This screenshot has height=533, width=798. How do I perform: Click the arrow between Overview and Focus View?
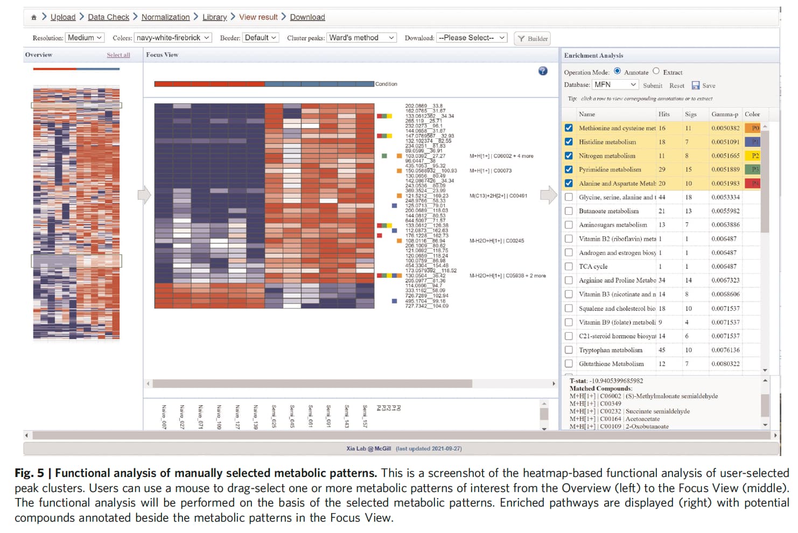[144, 195]
